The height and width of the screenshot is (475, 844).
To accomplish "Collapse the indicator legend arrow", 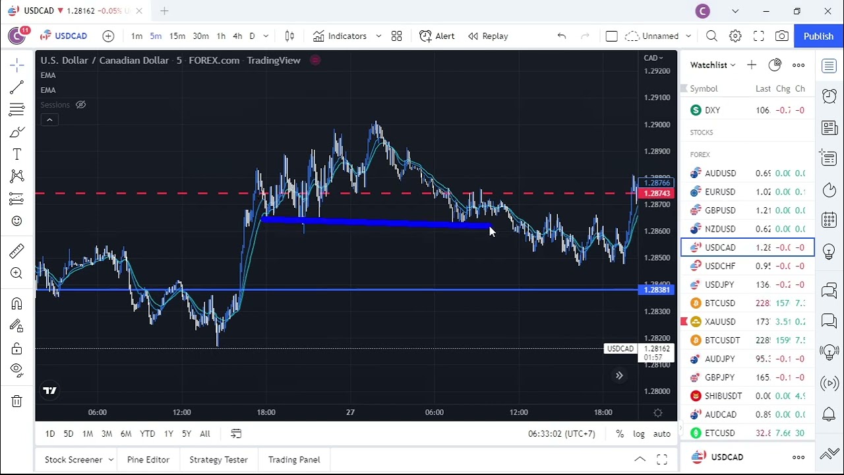I will [x=49, y=119].
